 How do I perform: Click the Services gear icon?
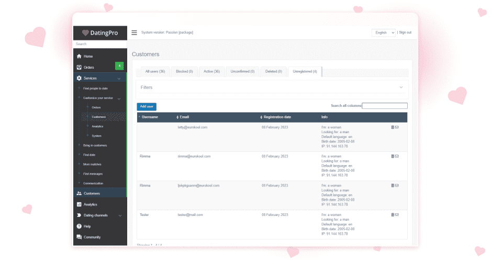point(79,78)
